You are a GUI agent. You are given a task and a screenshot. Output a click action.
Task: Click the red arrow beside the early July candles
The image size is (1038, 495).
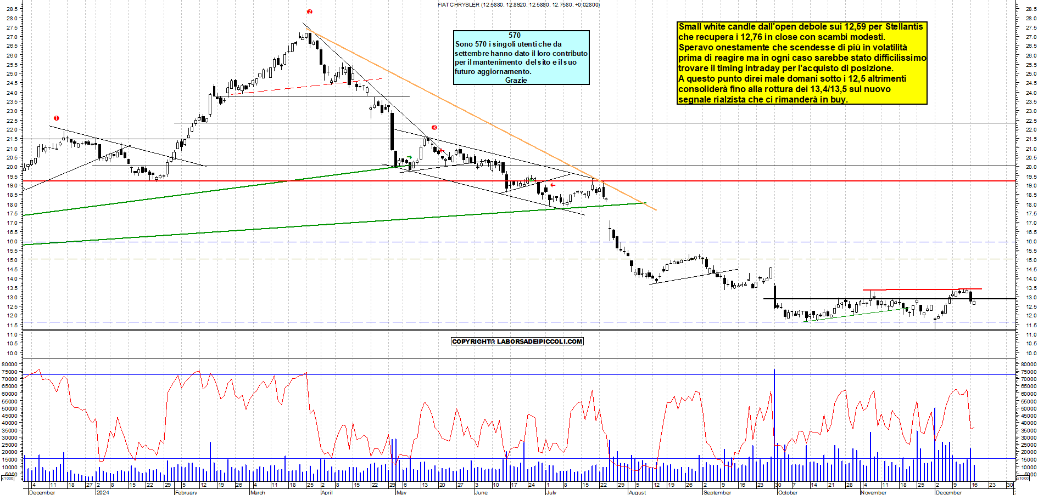(553, 185)
